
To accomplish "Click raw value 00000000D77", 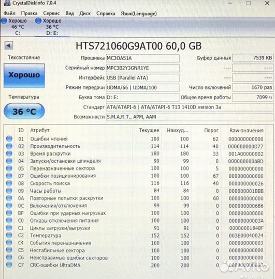I will tap(246, 146).
